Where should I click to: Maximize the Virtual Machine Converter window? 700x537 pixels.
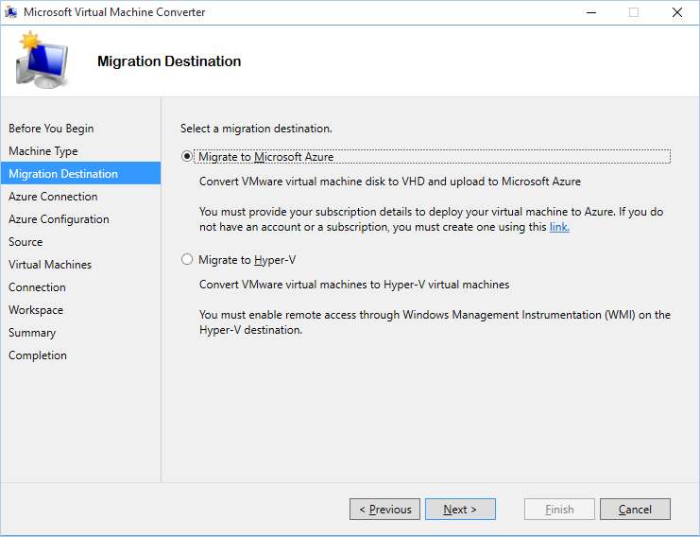tap(633, 12)
